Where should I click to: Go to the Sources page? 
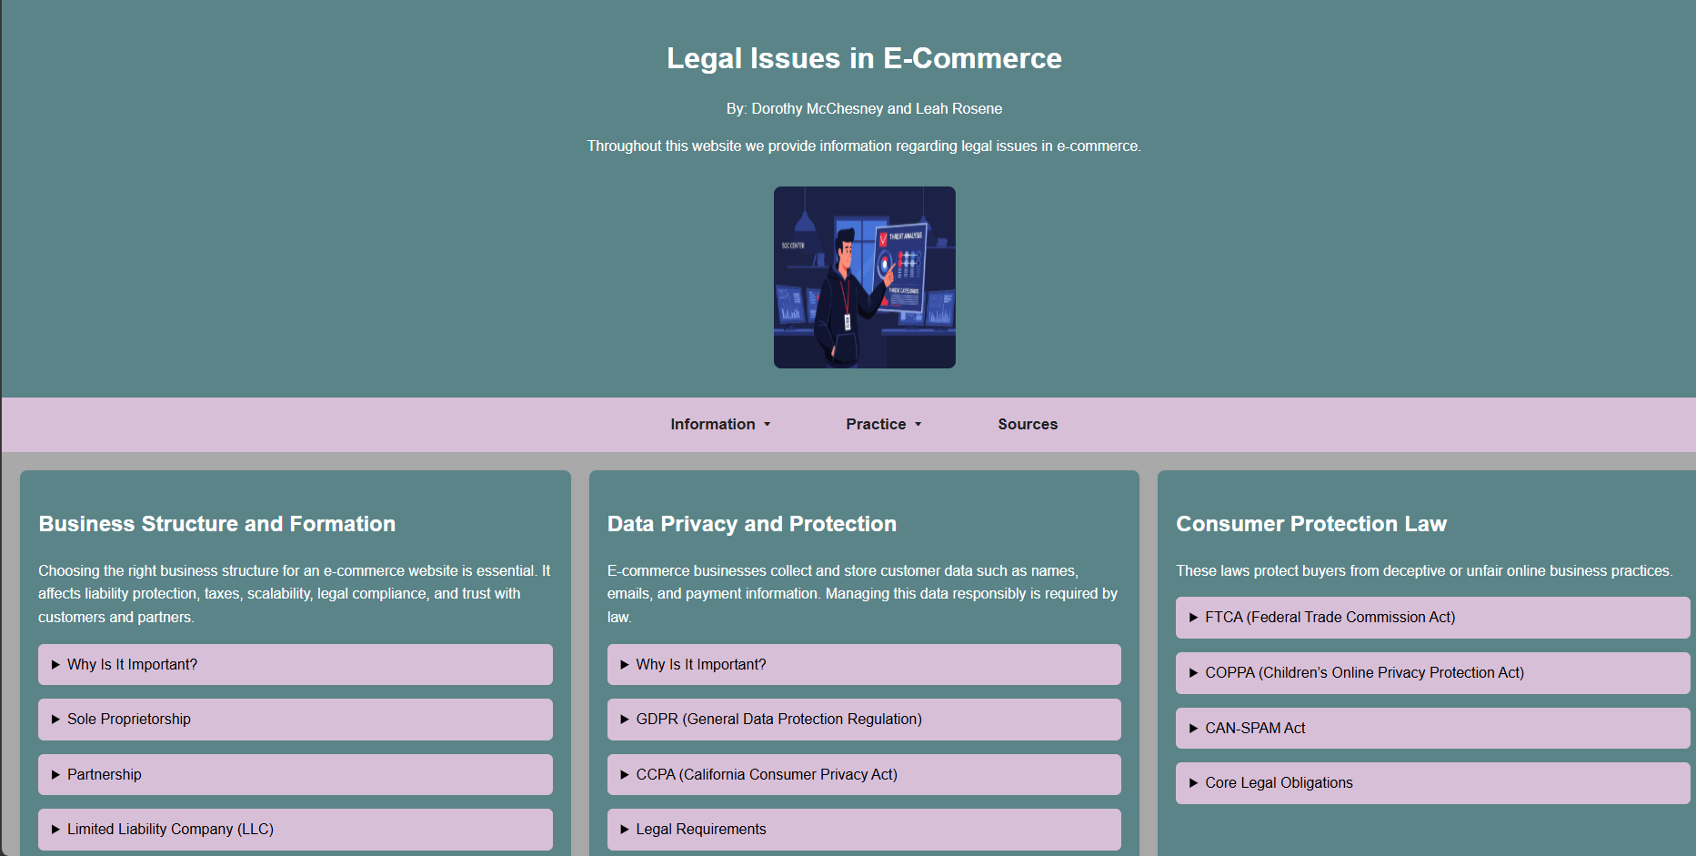point(1028,424)
